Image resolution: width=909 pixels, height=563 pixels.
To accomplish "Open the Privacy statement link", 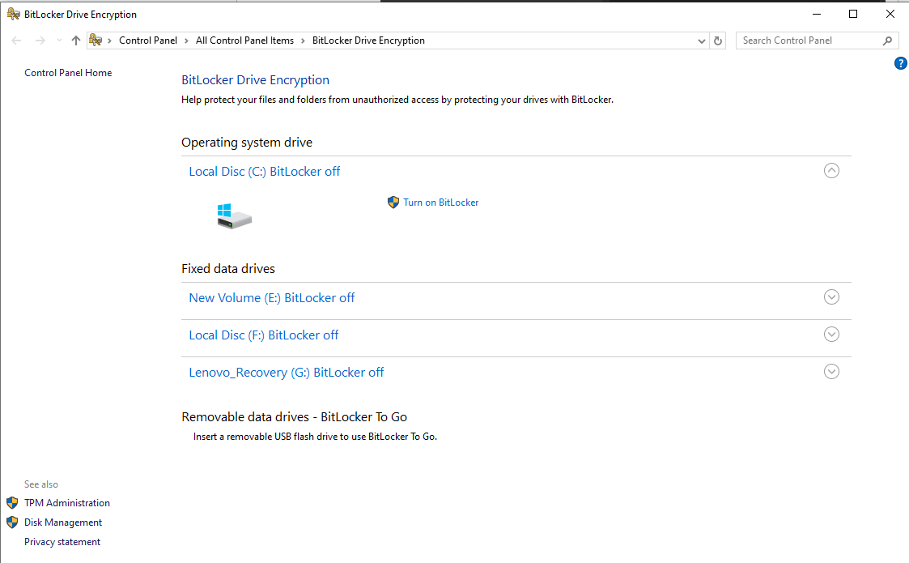I will click(x=62, y=541).
